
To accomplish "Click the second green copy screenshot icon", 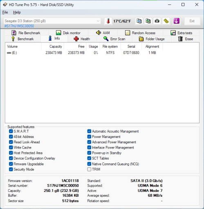I will click(148, 21).
